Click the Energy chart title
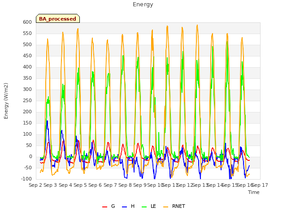Image resolution: width=287 pixels, height=215 pixels. (x=143, y=4)
